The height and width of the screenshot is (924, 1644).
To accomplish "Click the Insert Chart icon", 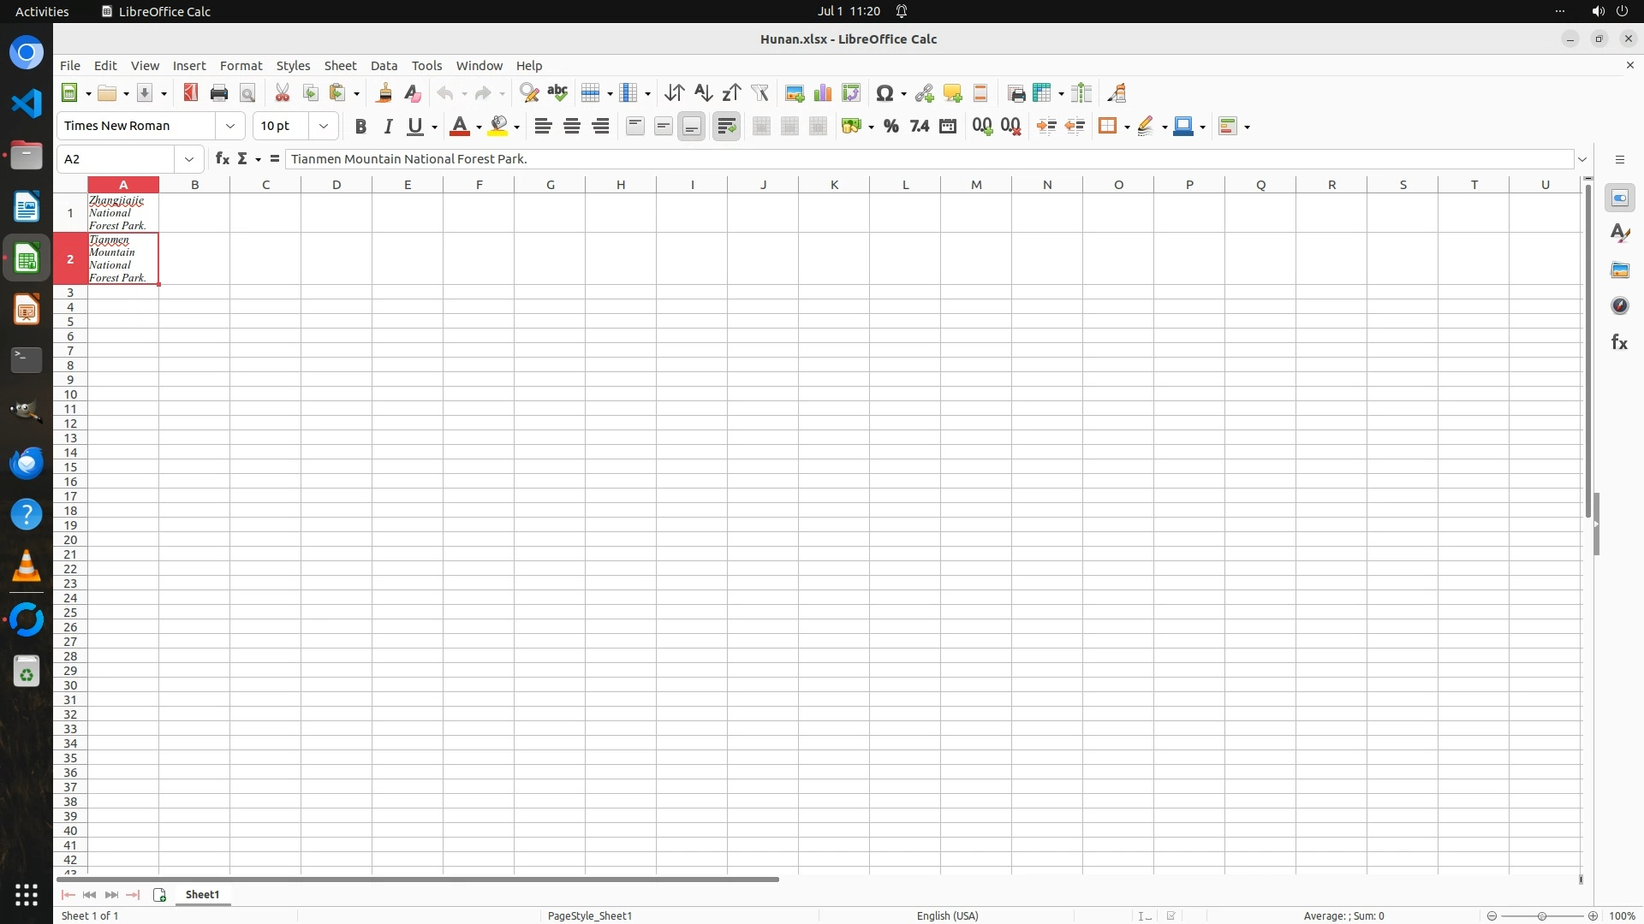I will (x=823, y=93).
